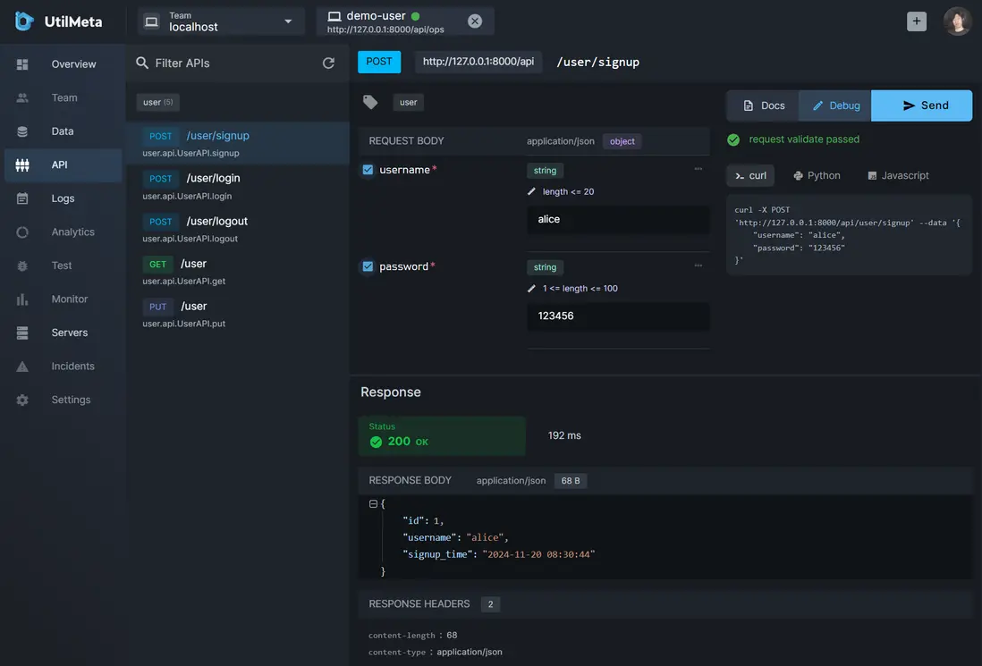Open the options menu for the password field
The height and width of the screenshot is (666, 982).
click(698, 264)
